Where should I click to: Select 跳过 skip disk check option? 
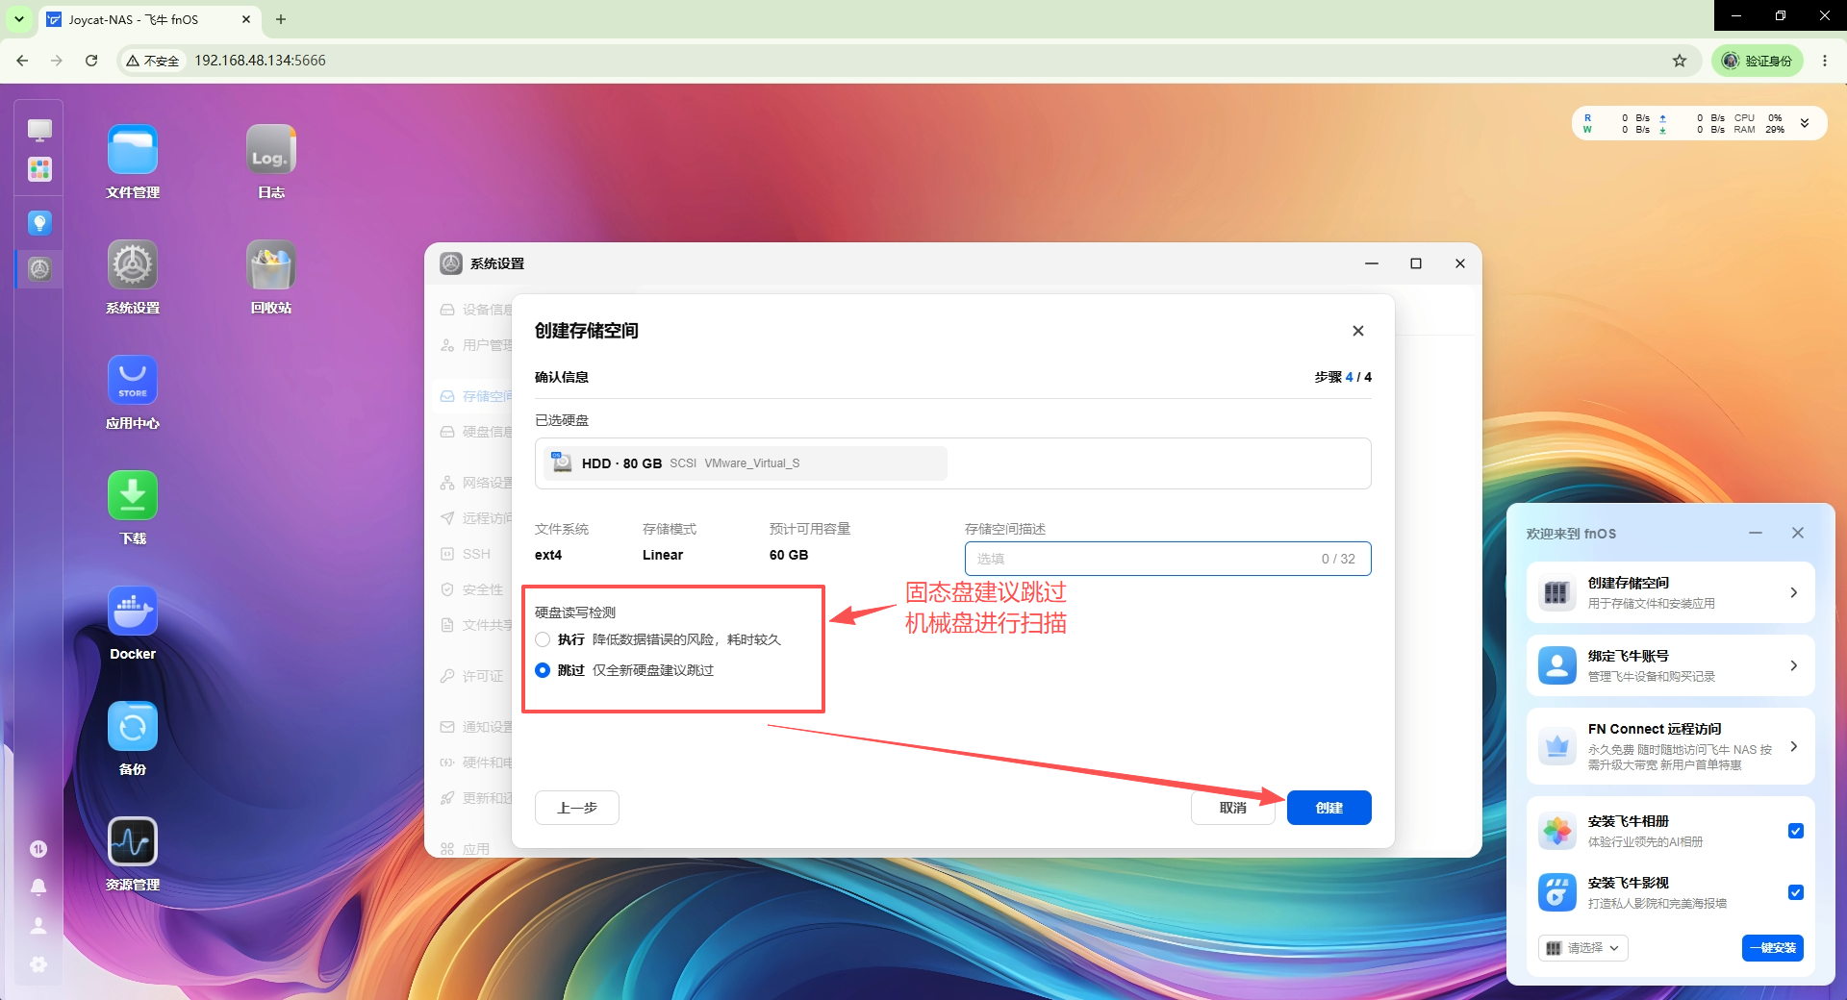tap(543, 670)
